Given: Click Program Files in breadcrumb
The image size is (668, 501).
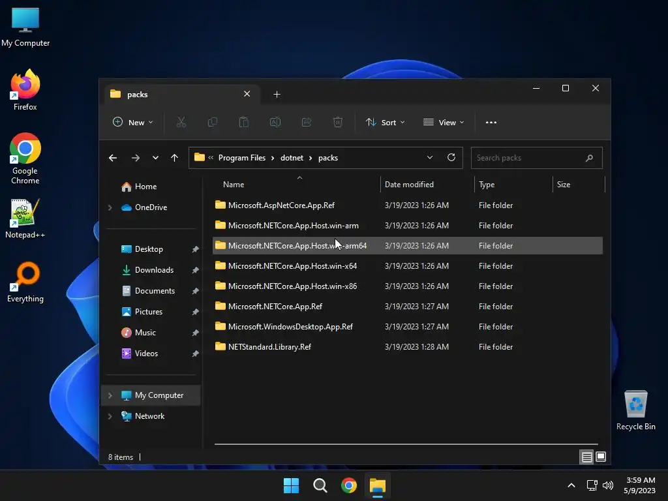Looking at the screenshot, I should point(242,158).
